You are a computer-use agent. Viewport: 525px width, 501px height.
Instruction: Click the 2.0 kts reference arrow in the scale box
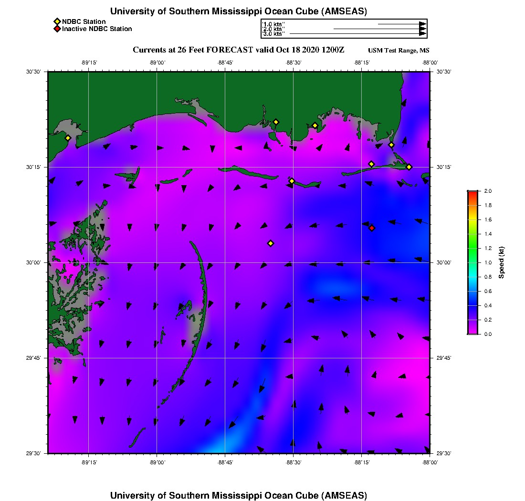[x=380, y=29]
